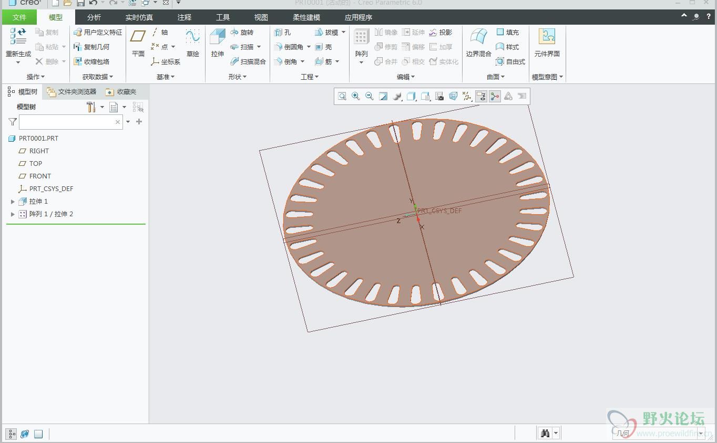The image size is (717, 443).
Task: Click Repaint icon in graphics toolbar
Action: pyautogui.click(x=383, y=96)
